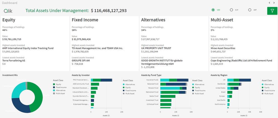Click Alternatives swatch in Assets by Investor legend
The image size is (278, 118).
pyautogui.click(x=124, y=84)
